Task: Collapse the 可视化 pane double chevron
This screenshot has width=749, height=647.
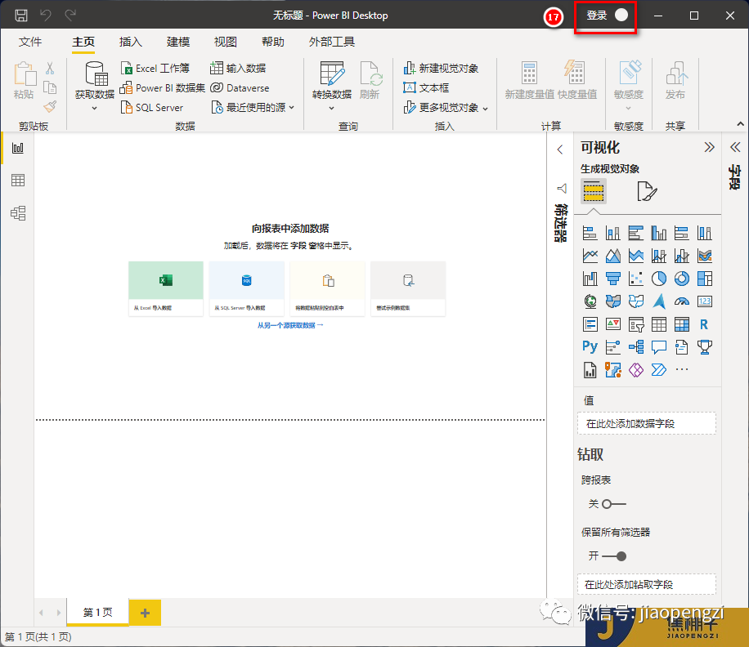Action: click(710, 147)
